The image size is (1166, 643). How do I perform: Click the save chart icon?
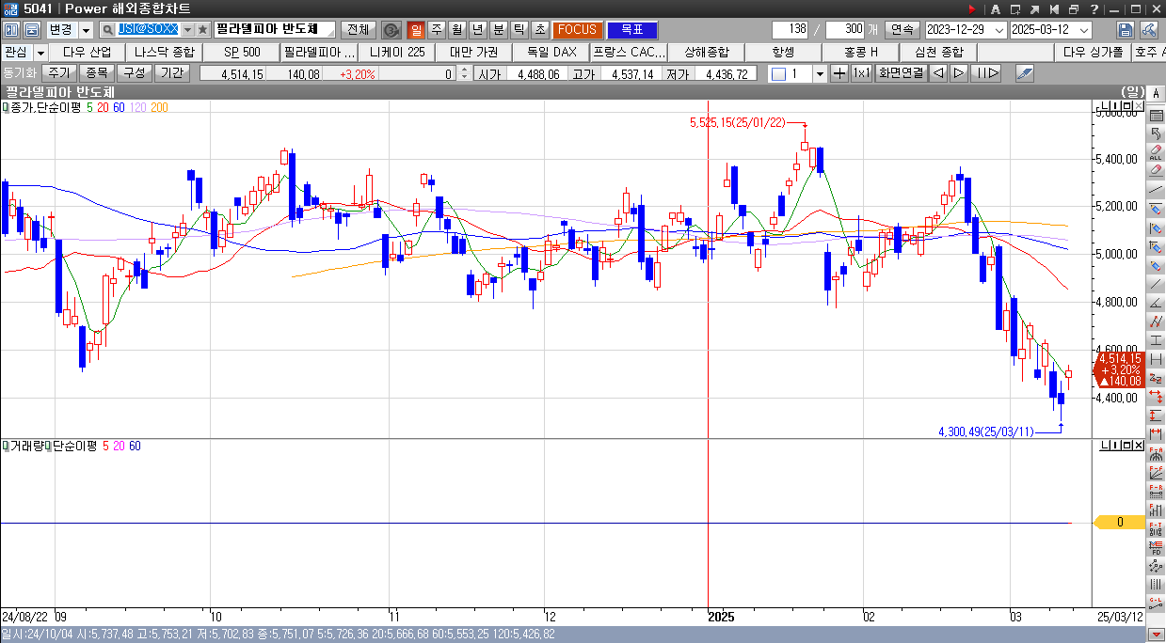[1125, 30]
